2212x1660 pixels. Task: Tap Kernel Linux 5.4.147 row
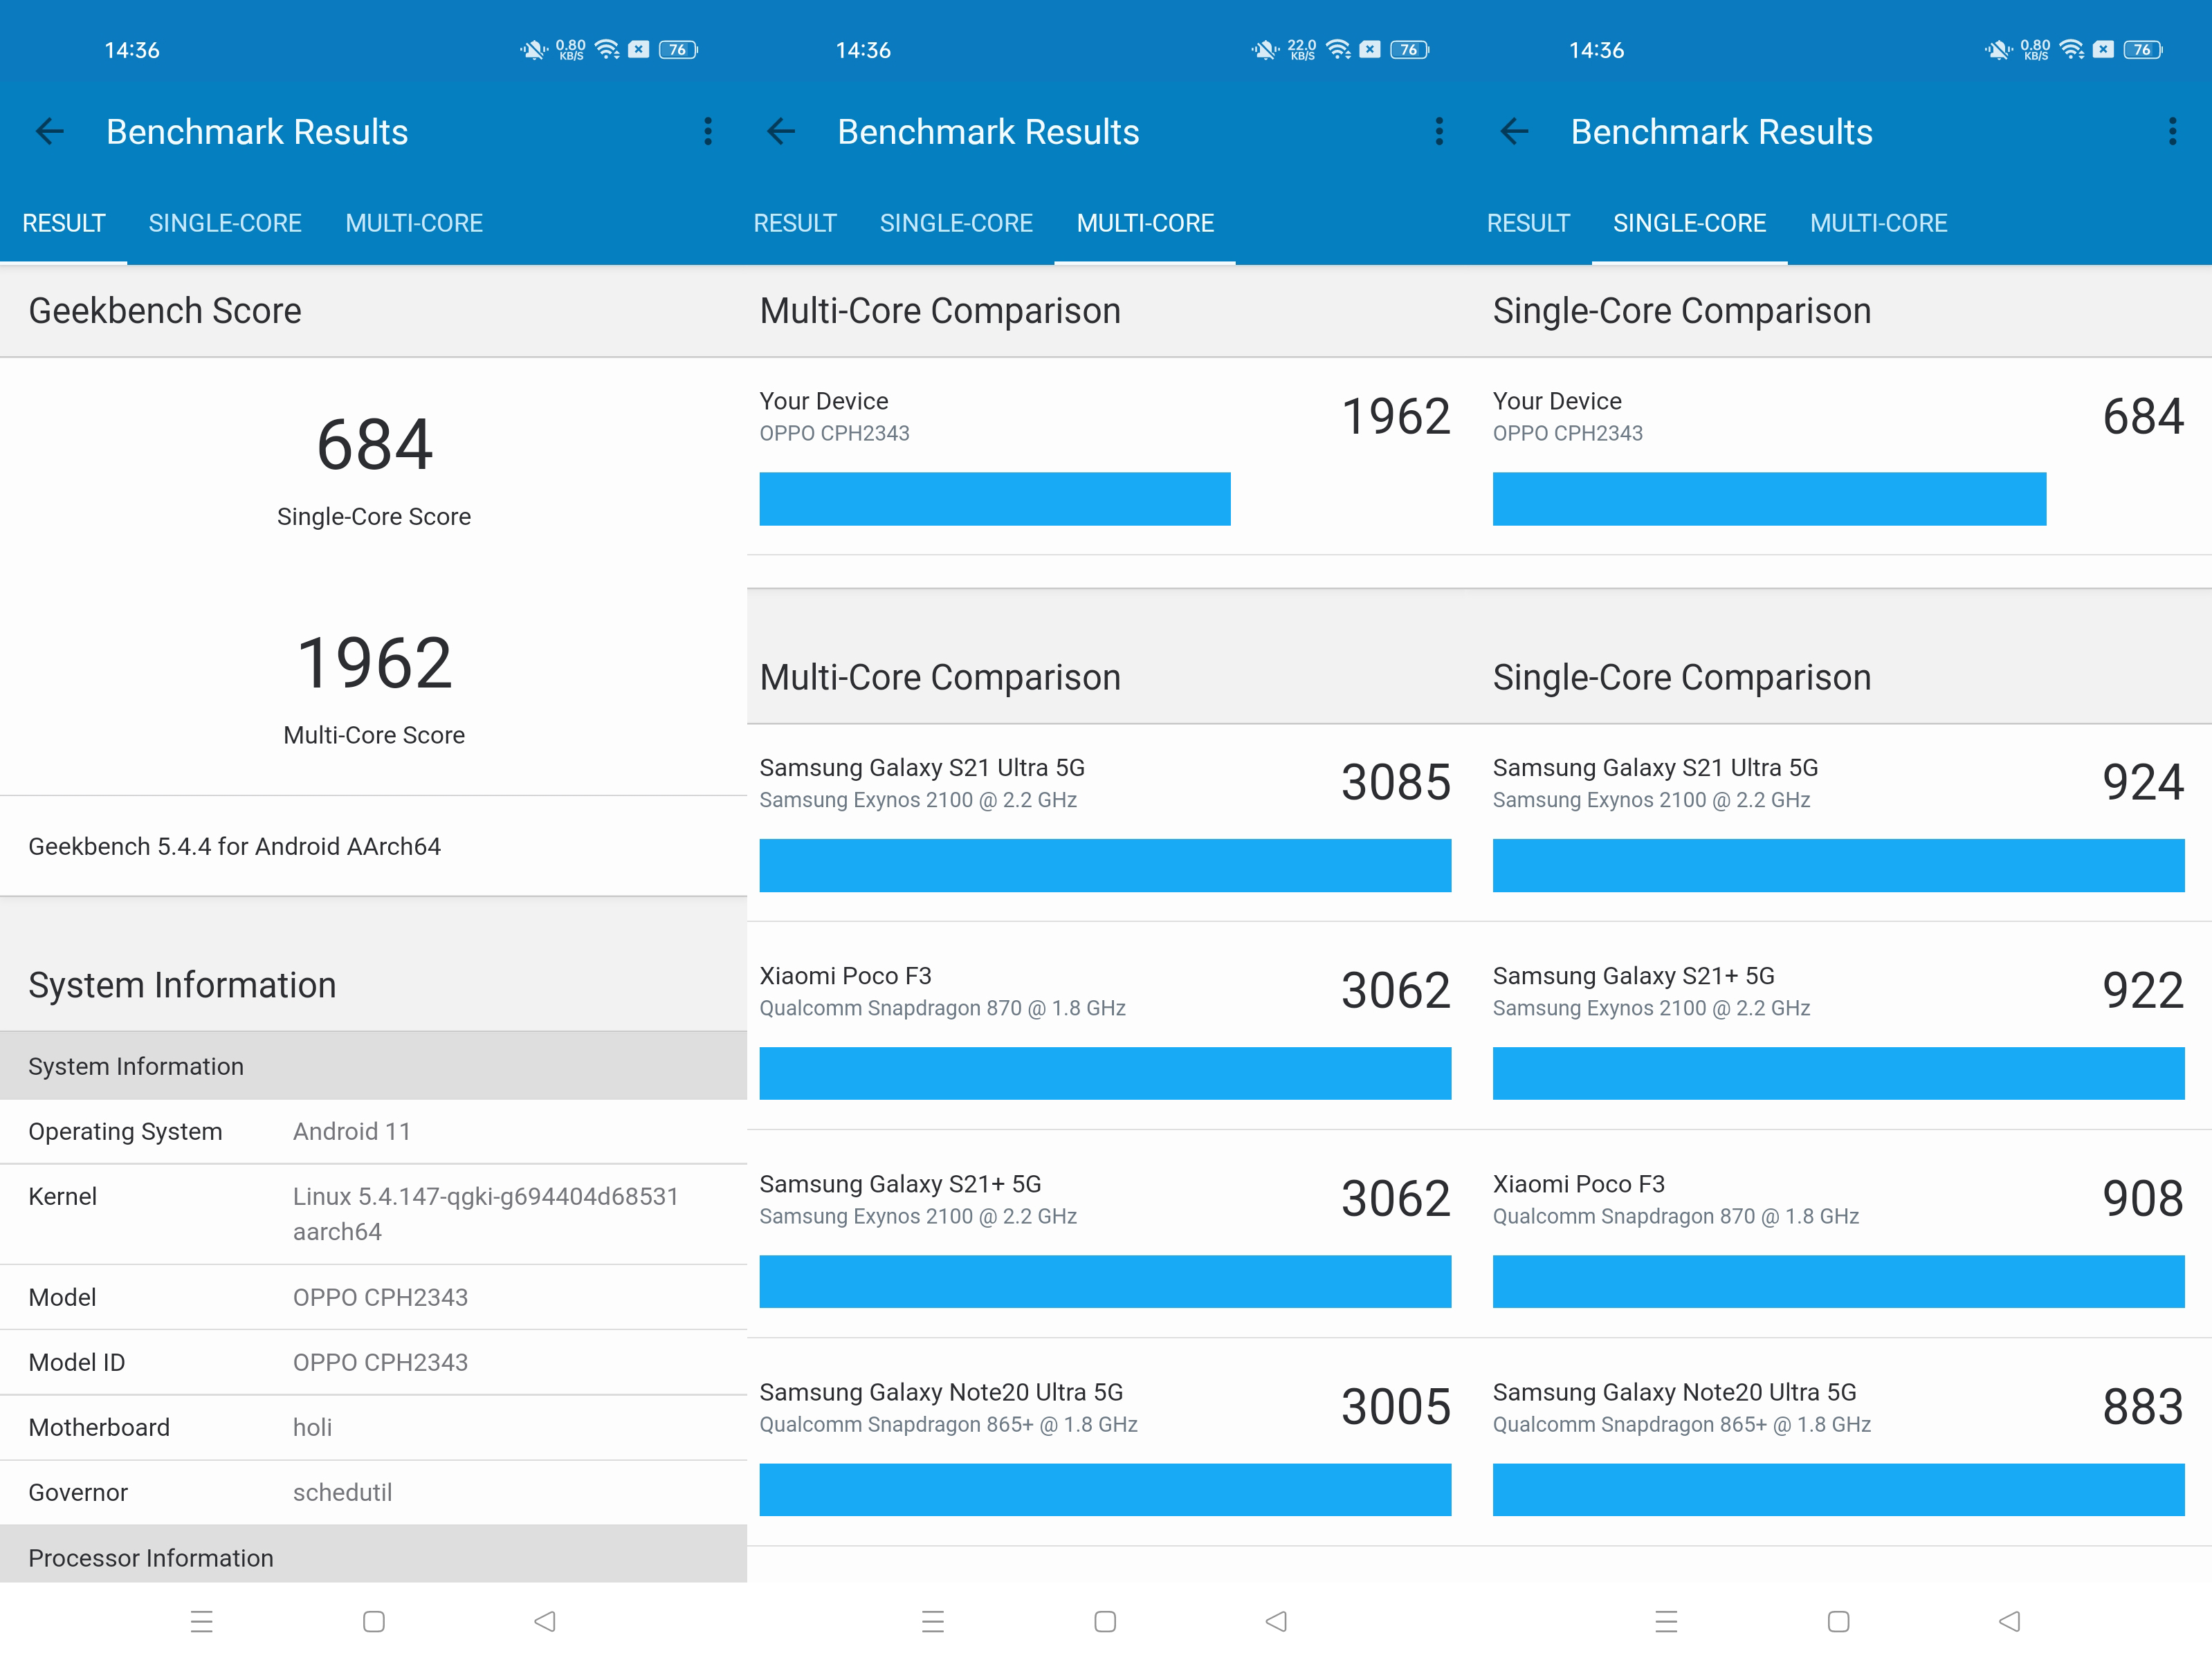pos(373,1215)
